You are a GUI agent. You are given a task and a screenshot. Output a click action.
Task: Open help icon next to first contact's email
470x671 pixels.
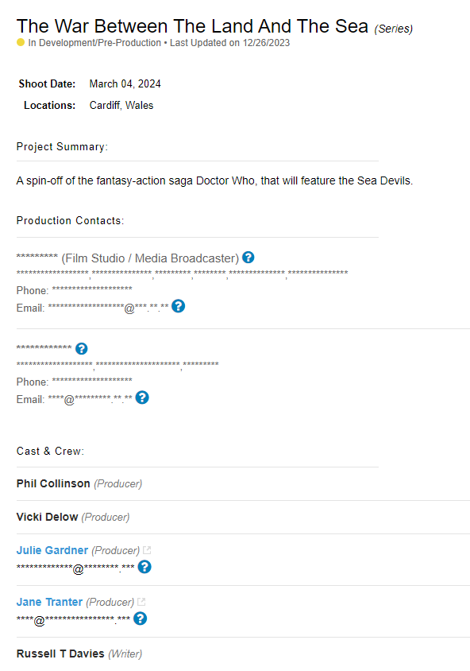(178, 306)
